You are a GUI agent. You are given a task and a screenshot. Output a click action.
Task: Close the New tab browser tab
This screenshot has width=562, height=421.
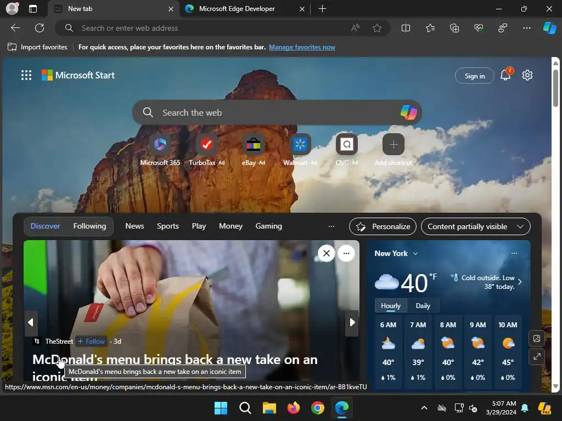171,9
